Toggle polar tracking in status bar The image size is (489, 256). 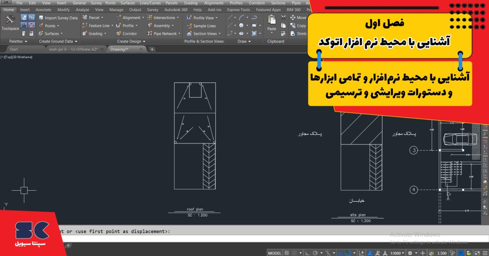[x=315, y=253]
